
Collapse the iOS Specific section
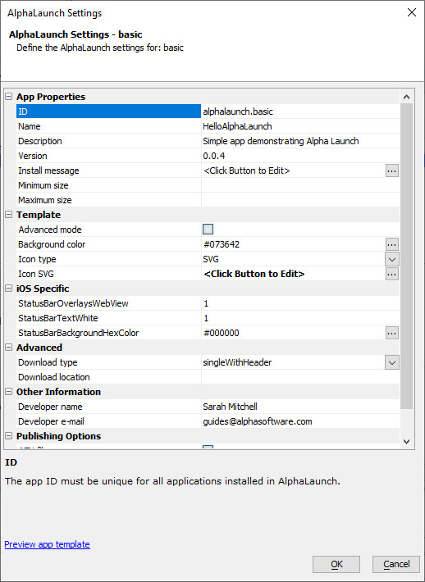pos(9,289)
